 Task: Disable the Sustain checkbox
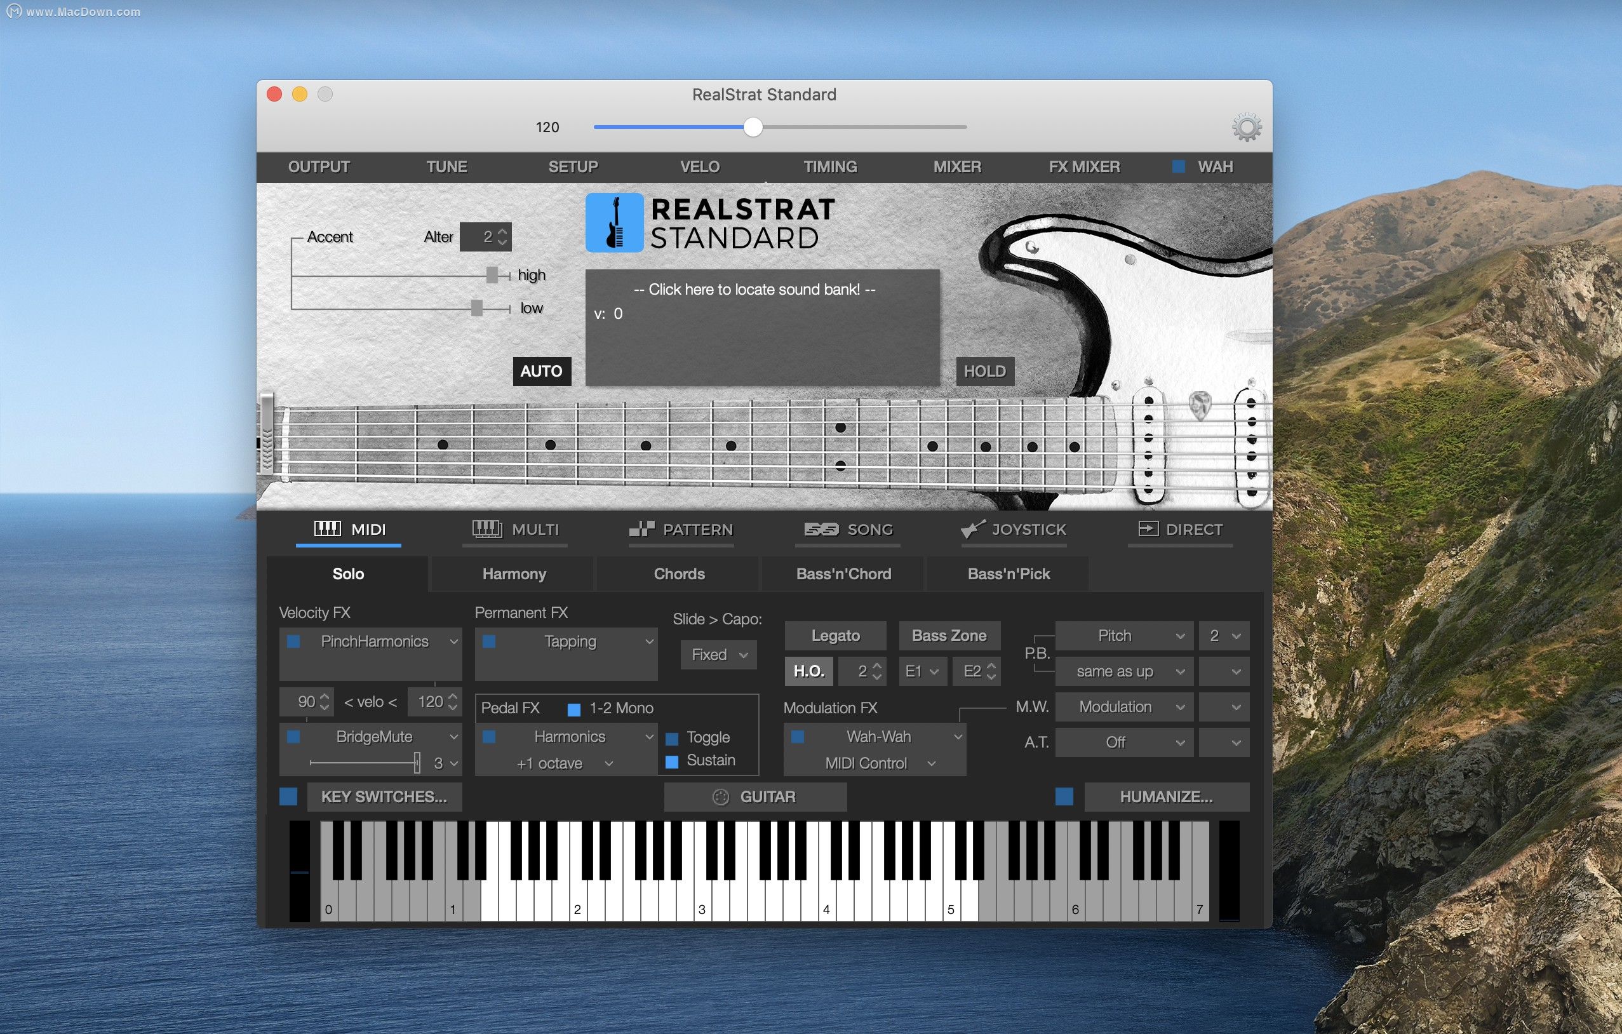click(671, 761)
